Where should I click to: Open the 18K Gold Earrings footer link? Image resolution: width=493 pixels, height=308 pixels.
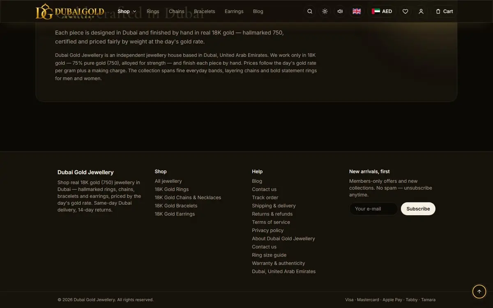175,214
